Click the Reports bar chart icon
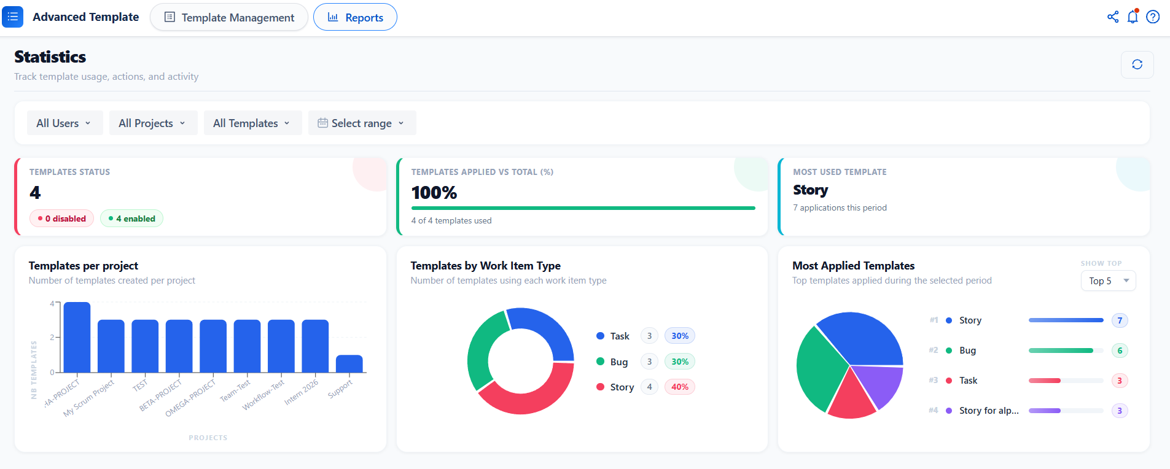This screenshot has height=469, width=1170. [333, 17]
